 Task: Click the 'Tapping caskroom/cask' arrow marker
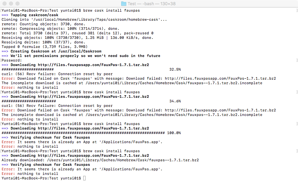pos(5,15)
